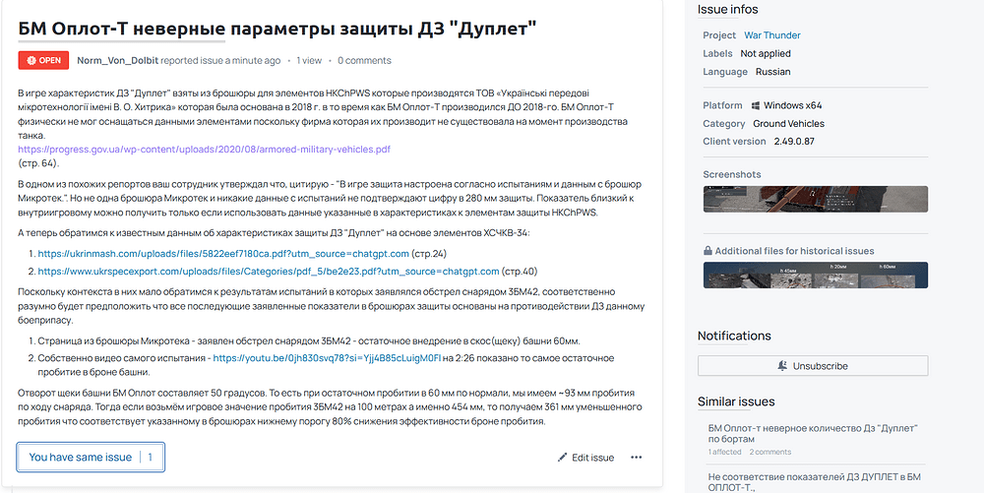Click the '2 comments' text under similar issue
Image resolution: width=984 pixels, height=493 pixels.
click(770, 452)
